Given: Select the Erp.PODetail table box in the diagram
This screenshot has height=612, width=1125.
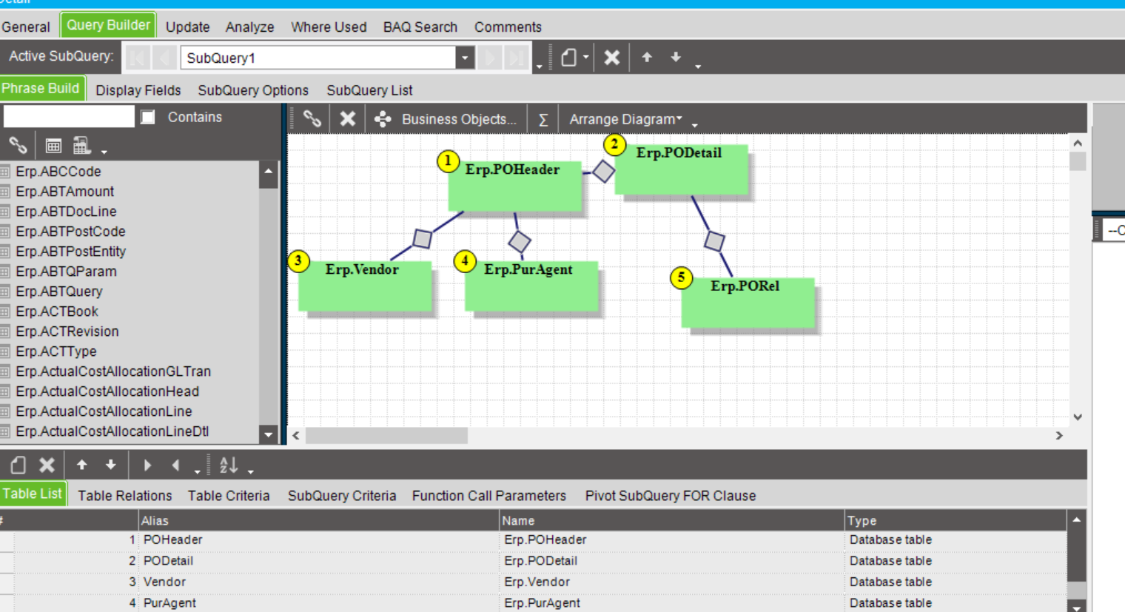Looking at the screenshot, I should pyautogui.click(x=682, y=169).
